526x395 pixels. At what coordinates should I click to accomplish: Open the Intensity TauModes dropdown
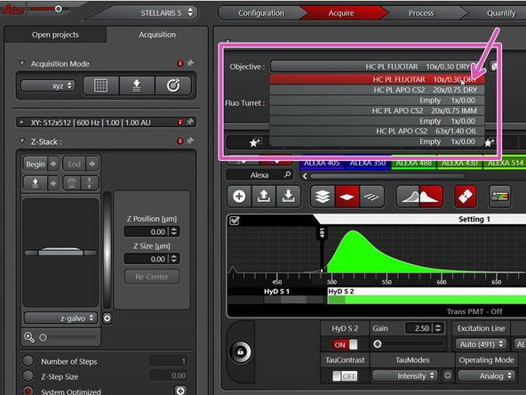coord(405,375)
